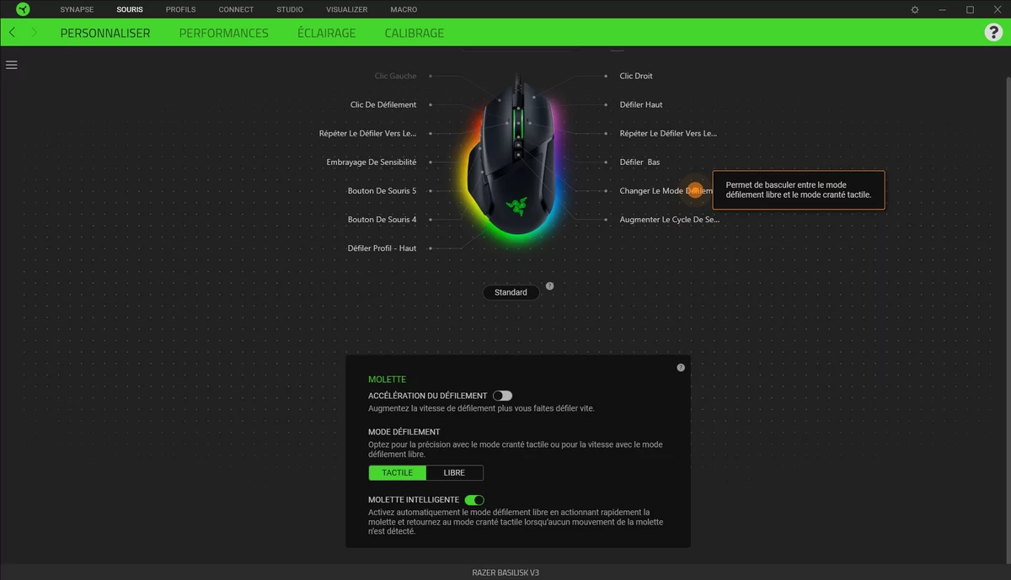This screenshot has height=580, width=1011.
Task: Open the Visualizer tab
Action: (x=346, y=9)
